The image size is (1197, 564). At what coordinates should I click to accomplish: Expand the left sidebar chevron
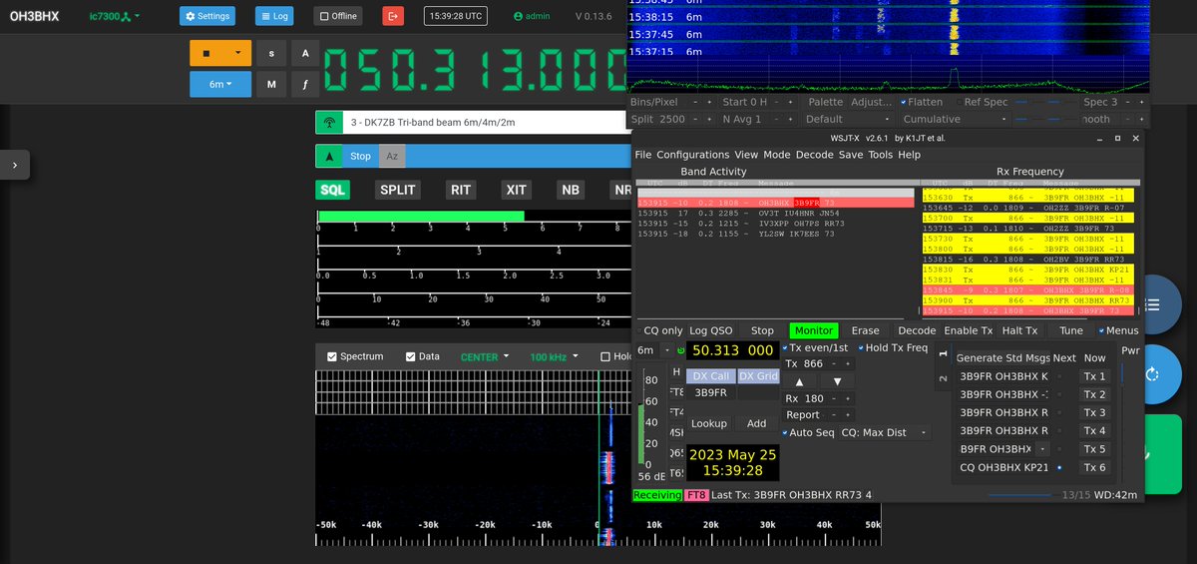(14, 165)
